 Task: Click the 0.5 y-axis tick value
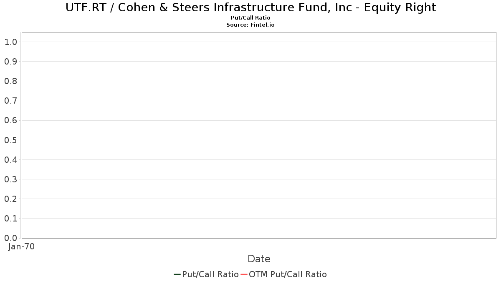pyautogui.click(x=10, y=140)
